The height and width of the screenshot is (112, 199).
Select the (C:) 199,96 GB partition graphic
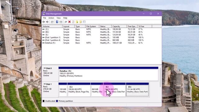[79, 90]
